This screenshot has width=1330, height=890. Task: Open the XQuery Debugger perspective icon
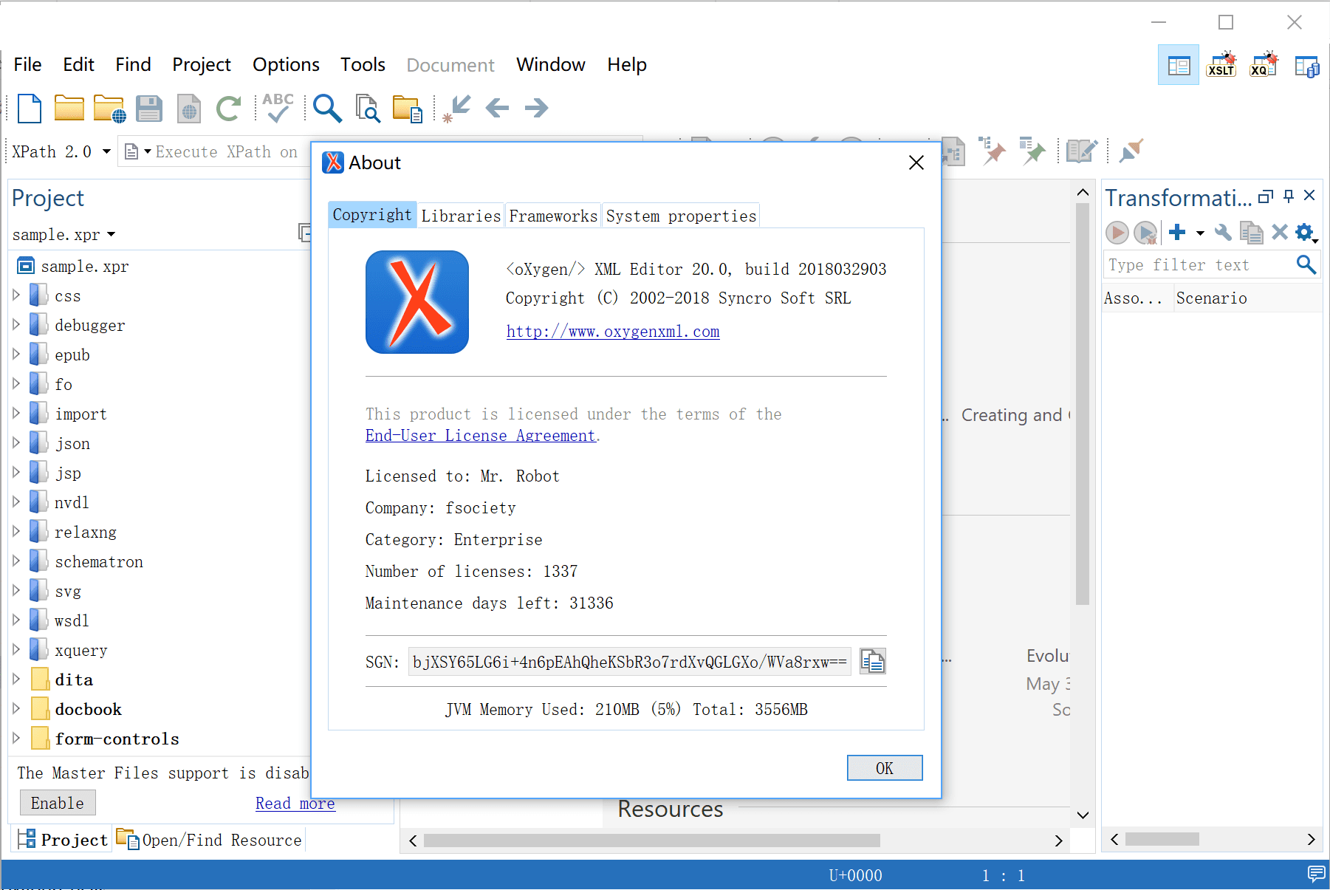coord(1263,65)
